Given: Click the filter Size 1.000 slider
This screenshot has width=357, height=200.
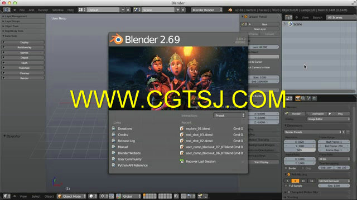Looking at the screenshot, I should click(334, 186).
